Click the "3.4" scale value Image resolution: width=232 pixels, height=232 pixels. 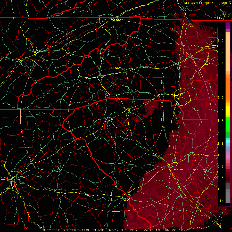coord(220,121)
